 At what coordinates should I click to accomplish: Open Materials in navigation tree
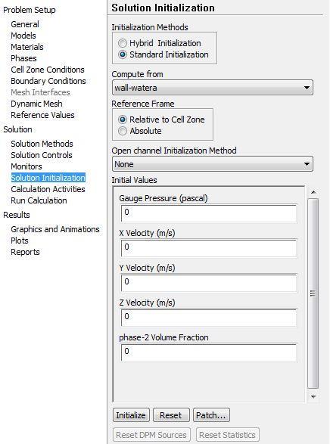[27, 47]
